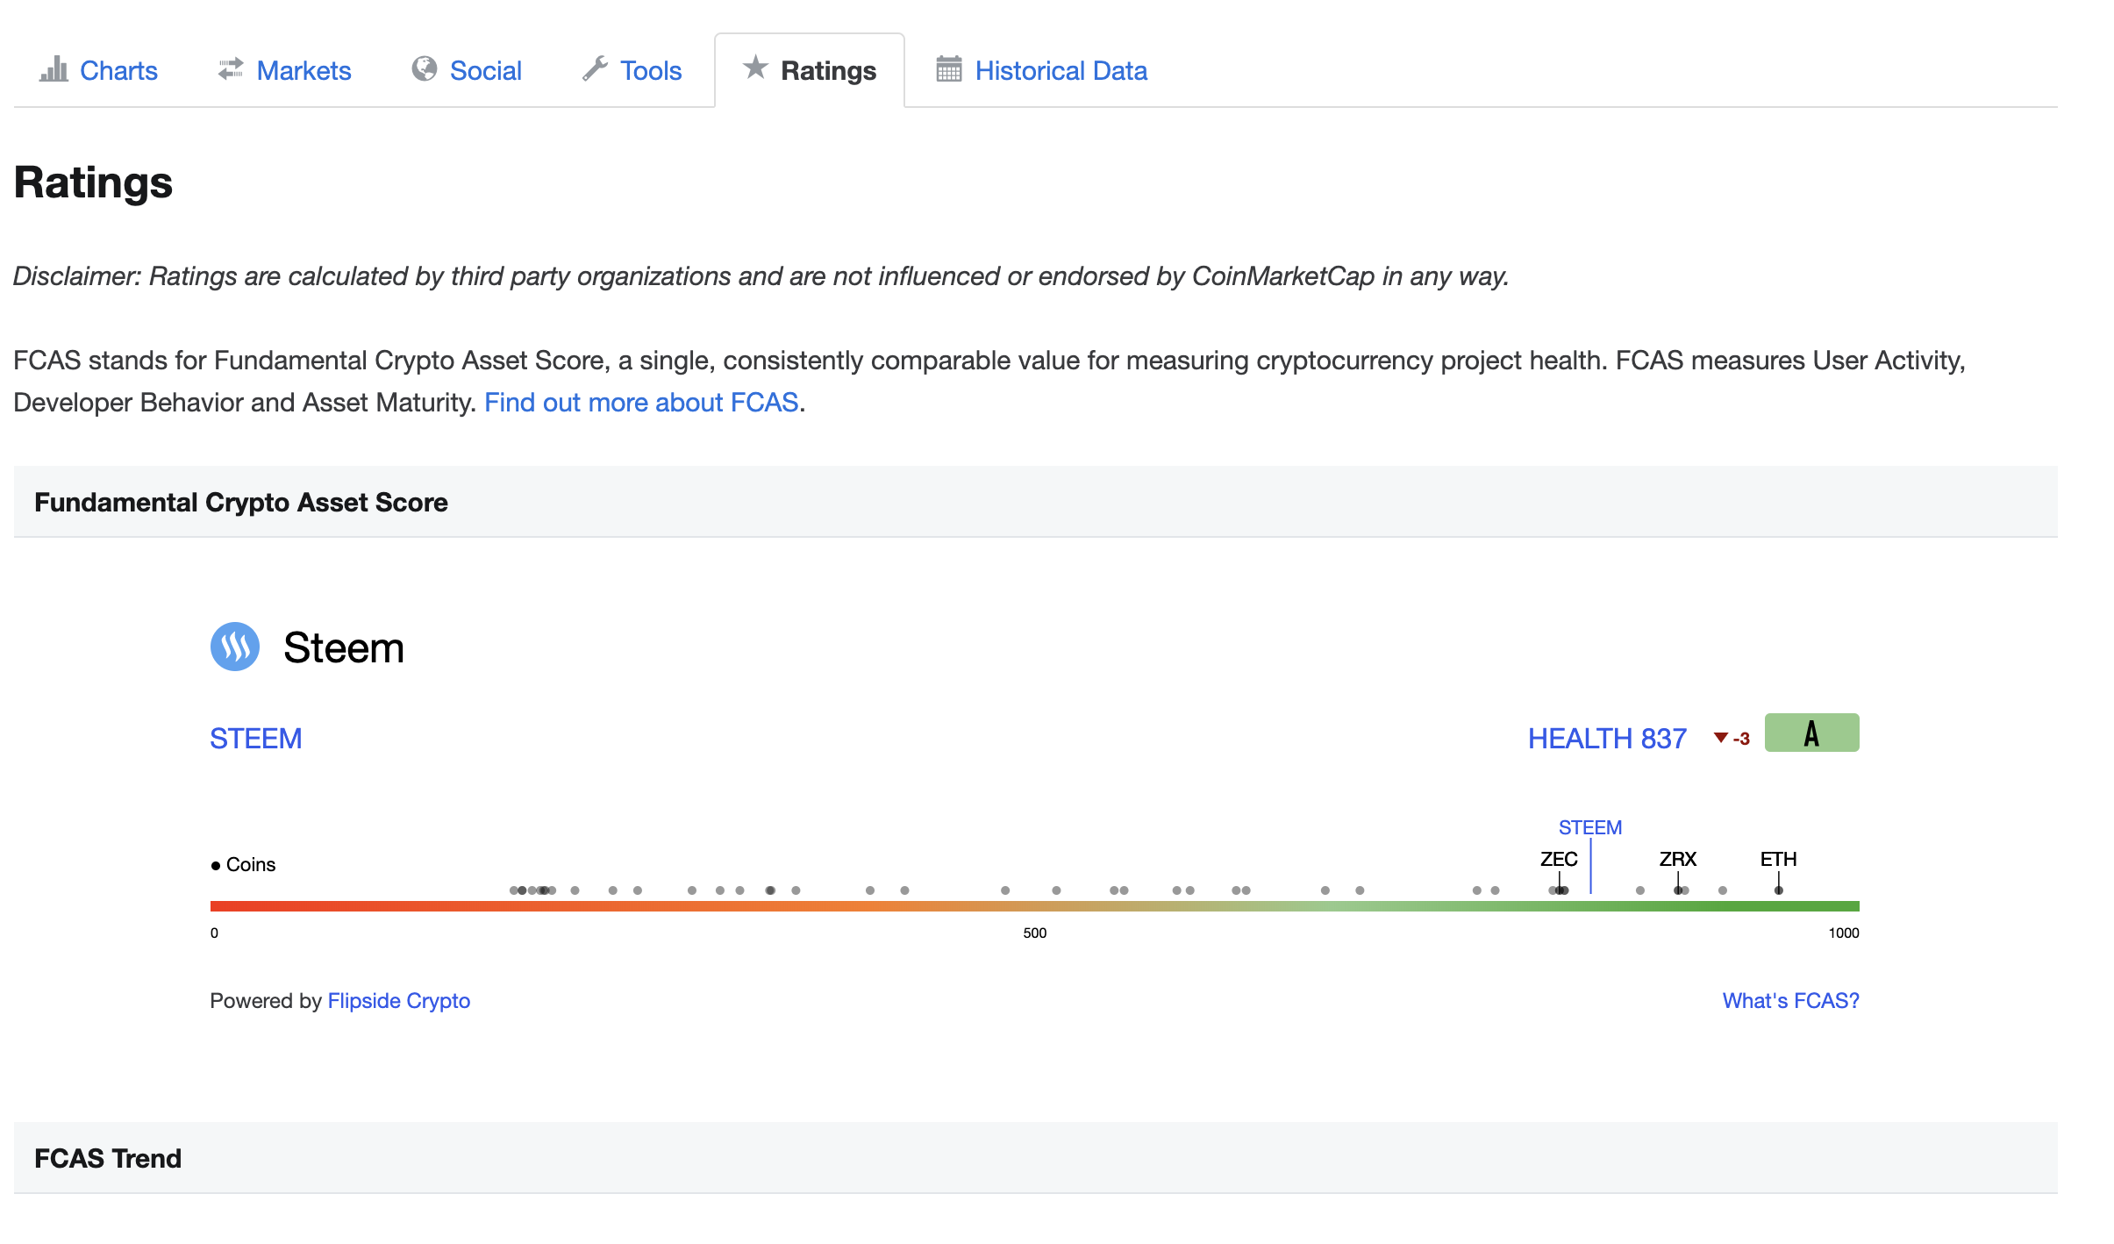Click the ETH marker on score scale

point(1778,890)
